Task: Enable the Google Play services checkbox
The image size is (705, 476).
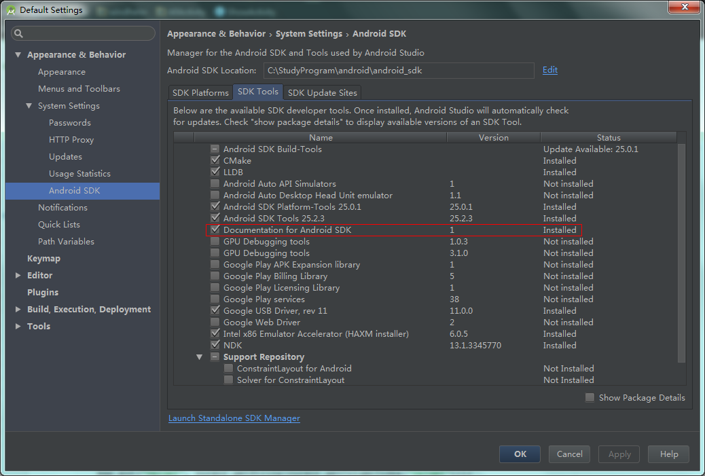Action: pyautogui.click(x=215, y=299)
